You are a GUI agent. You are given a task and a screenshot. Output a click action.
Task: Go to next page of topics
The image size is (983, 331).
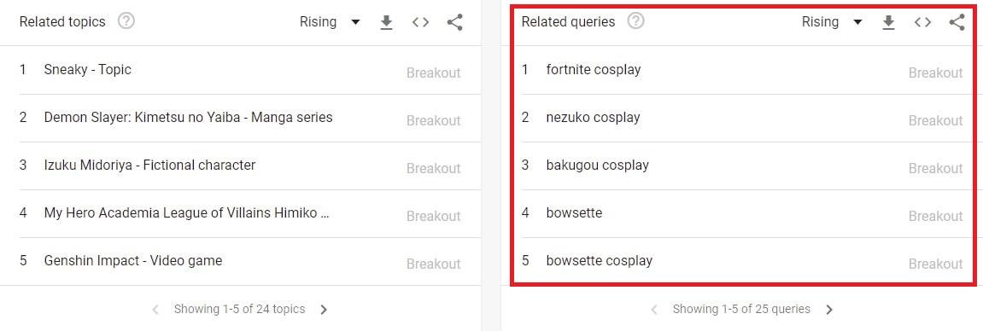click(324, 309)
